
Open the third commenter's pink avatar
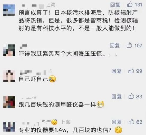[9, 76]
